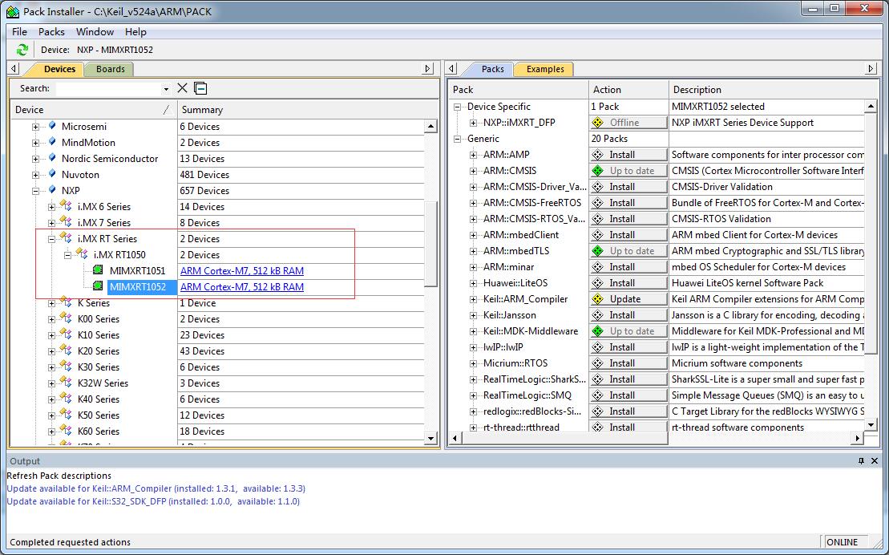Click Offline button for NXP::iMXRT_DFP
This screenshot has height=555, width=889.
628,123
